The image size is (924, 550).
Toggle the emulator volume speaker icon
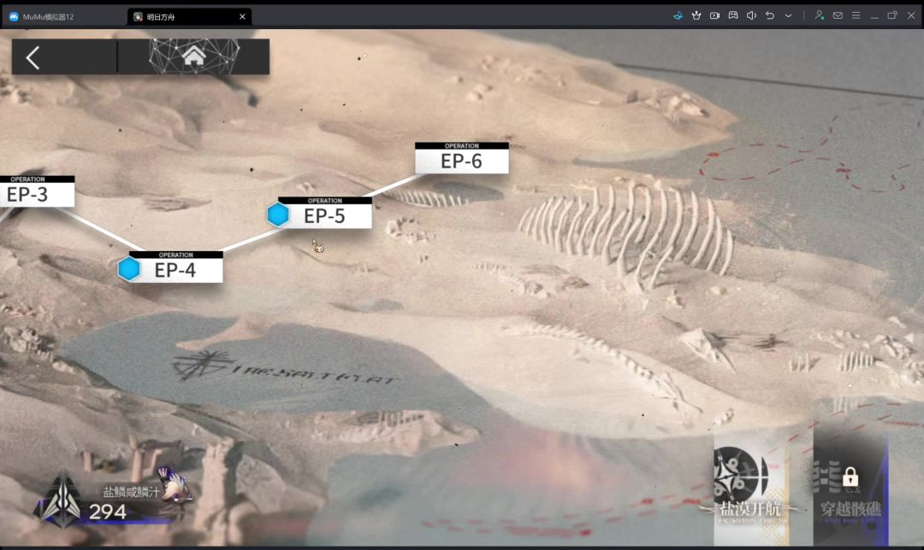tap(751, 16)
